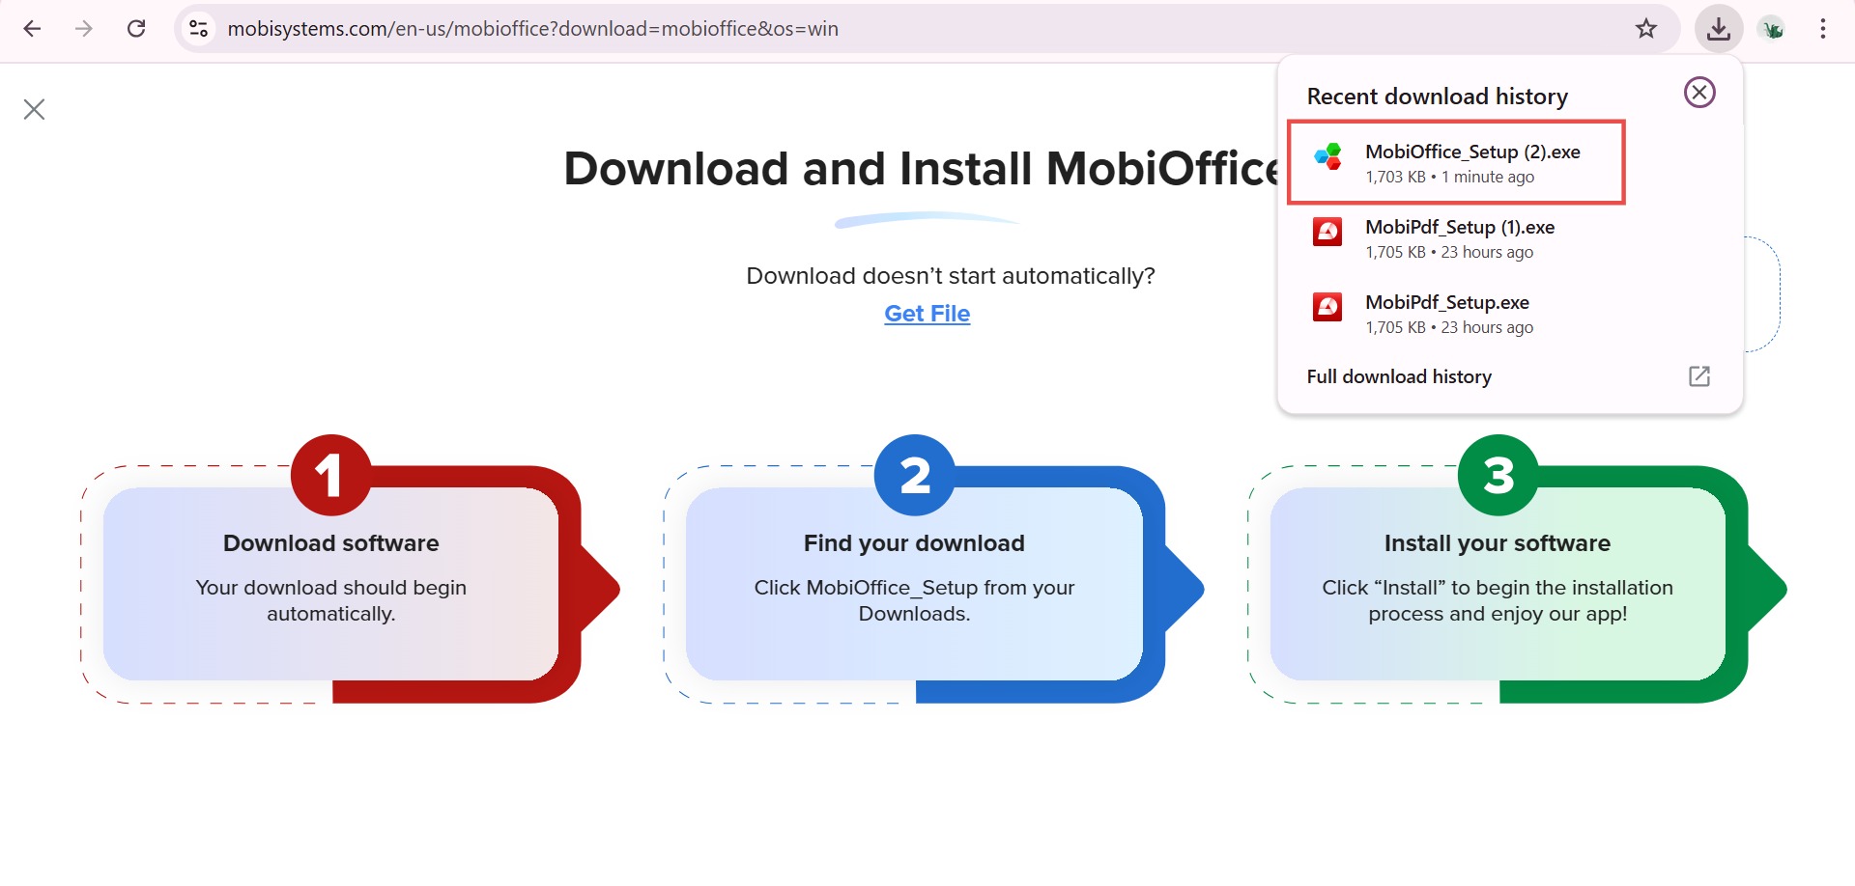Click the browser profile avatar icon
The height and width of the screenshot is (886, 1855).
[1772, 28]
